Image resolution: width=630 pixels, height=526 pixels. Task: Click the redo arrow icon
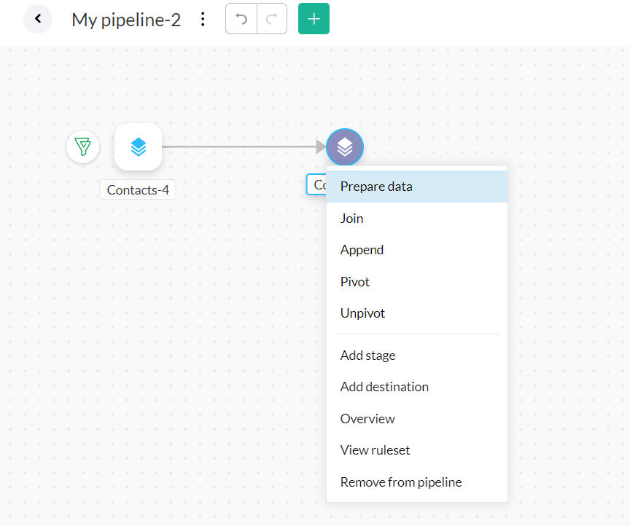[272, 19]
